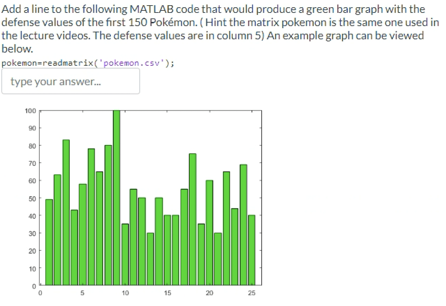This screenshot has width=446, height=306.
Task: Click the origin point of the graph axes
Action: point(40,286)
